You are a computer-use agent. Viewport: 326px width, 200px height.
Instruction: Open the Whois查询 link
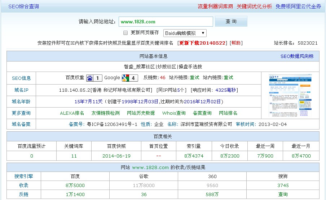click(x=174, y=113)
